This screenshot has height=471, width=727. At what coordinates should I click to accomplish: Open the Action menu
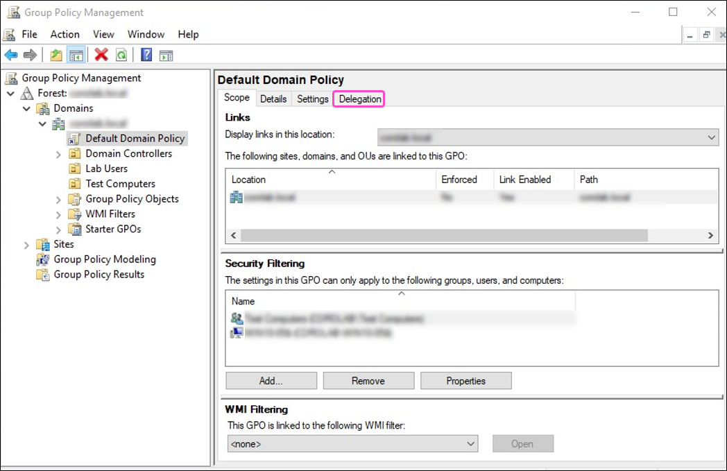tap(65, 34)
